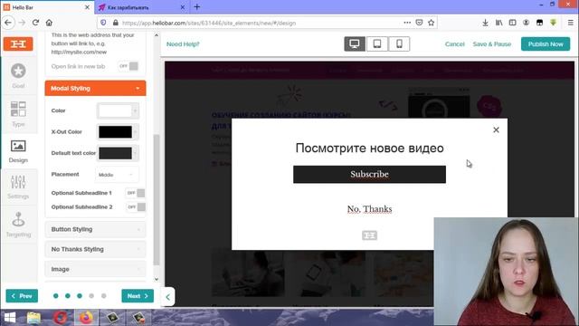This screenshot has width=579, height=326.
Task: Open Firefox hamburger menu
Action: click(571, 23)
